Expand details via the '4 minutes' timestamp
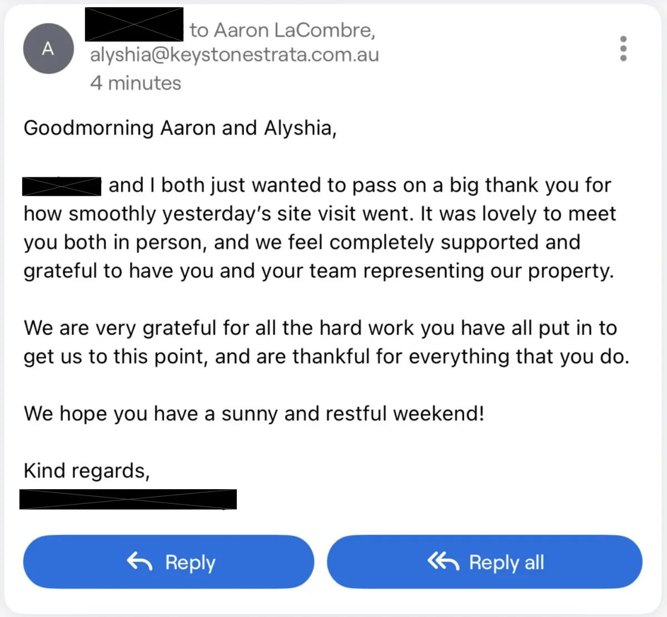The image size is (667, 617). tap(136, 83)
